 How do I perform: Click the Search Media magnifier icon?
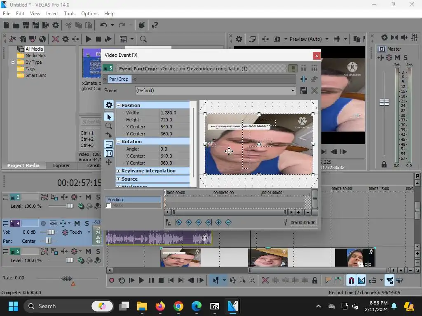143,39
